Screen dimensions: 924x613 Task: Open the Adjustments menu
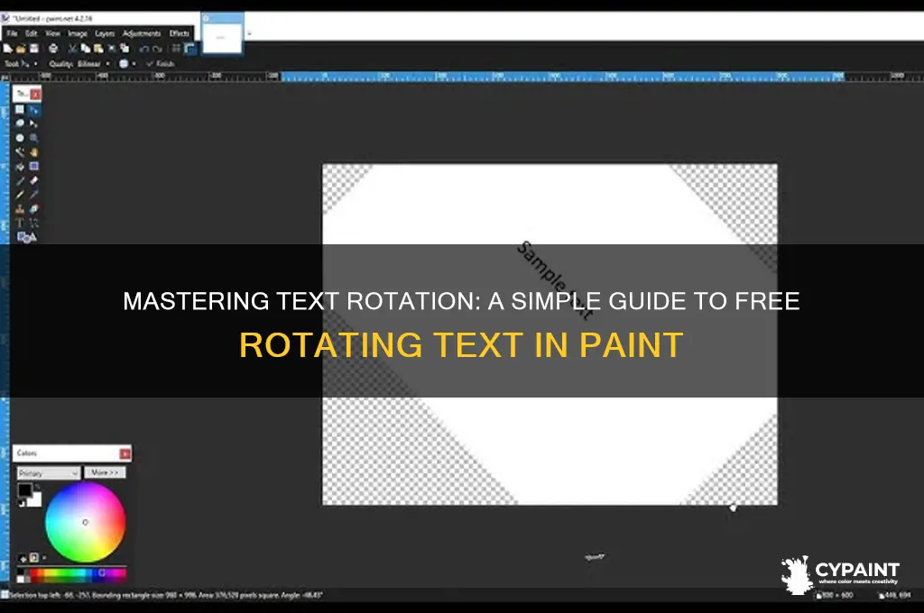click(142, 33)
